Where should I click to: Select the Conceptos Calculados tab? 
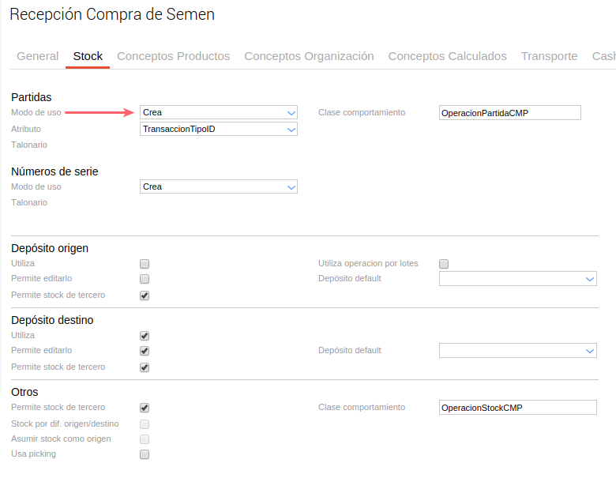point(447,56)
